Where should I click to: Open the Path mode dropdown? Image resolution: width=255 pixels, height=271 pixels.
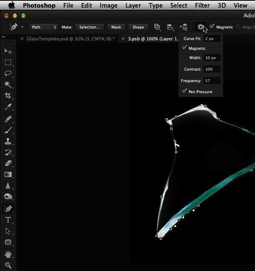43,27
